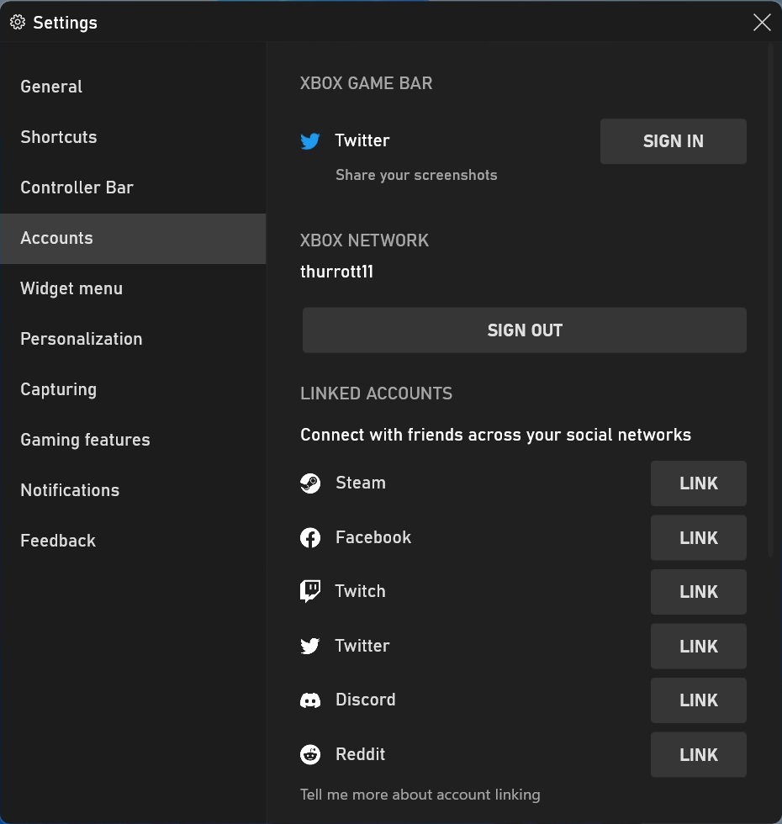Image resolution: width=782 pixels, height=824 pixels.
Task: Click the Steam logo icon
Action: click(310, 483)
